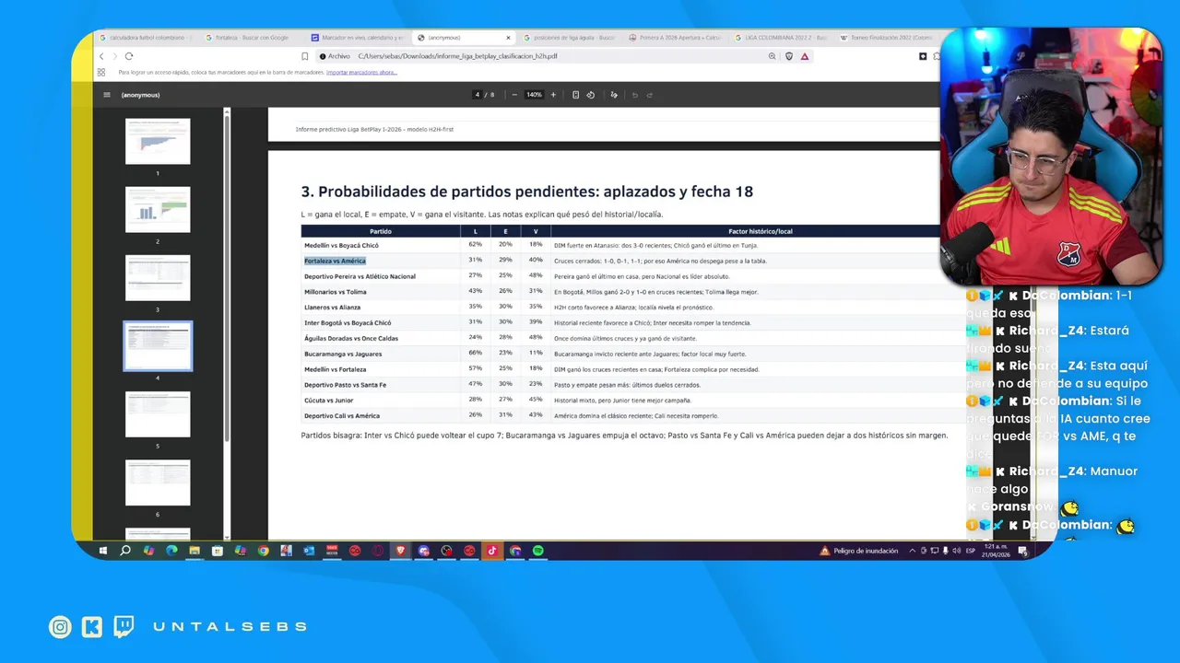
Task: Open the Brave Rewards triangle icon
Action: [x=805, y=56]
